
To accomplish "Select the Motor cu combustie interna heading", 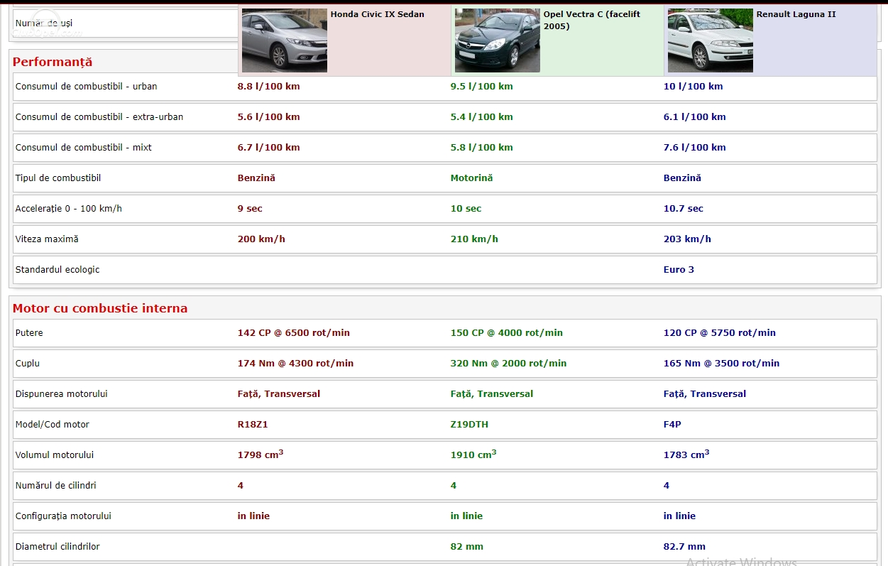I will [x=100, y=308].
